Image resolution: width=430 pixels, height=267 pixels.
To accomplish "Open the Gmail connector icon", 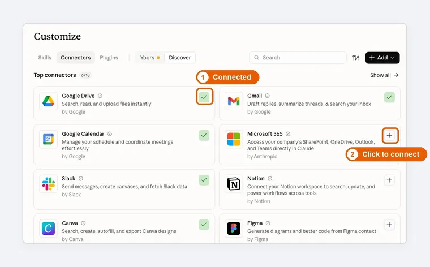I will click(x=234, y=101).
